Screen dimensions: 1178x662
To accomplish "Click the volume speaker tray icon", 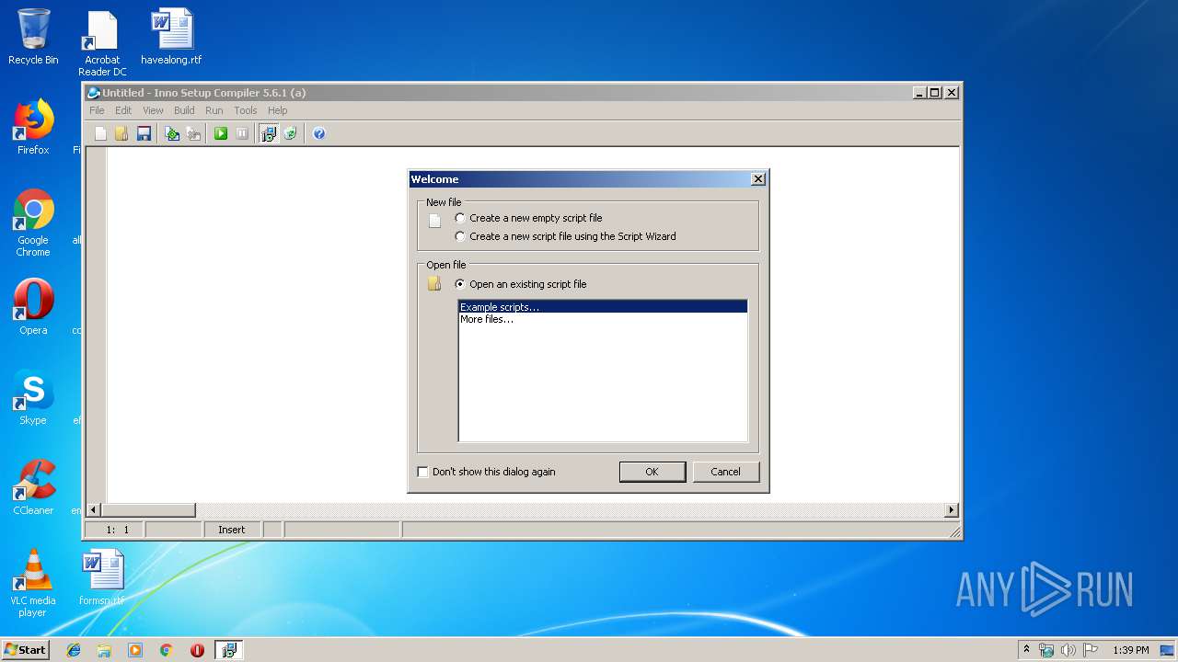I will point(1068,650).
